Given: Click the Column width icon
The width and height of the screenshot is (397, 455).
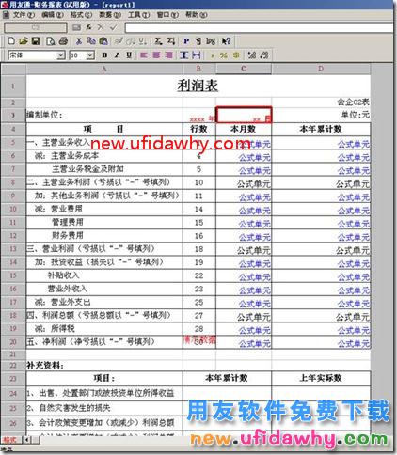Looking at the screenshot, I should coord(197,55).
